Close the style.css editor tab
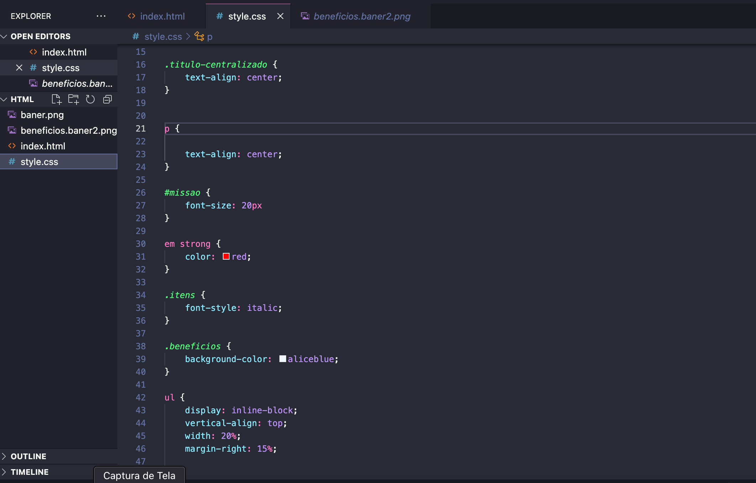756x483 pixels. [280, 16]
